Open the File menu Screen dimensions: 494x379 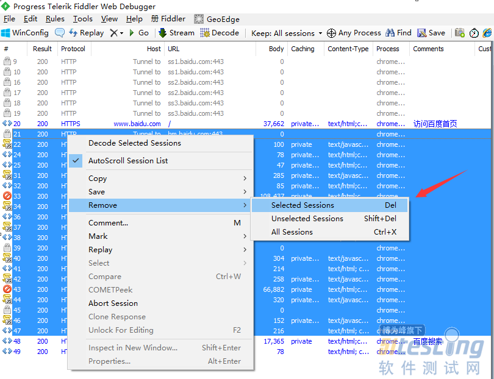[9, 19]
